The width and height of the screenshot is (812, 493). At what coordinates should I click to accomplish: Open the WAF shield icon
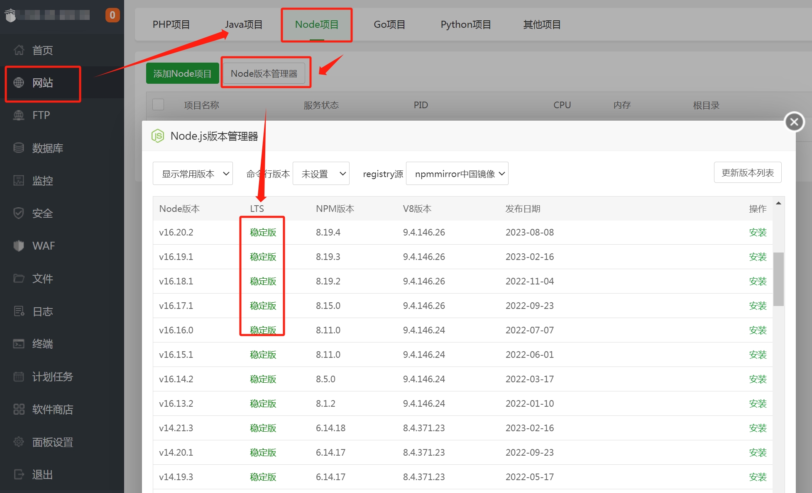coord(19,246)
